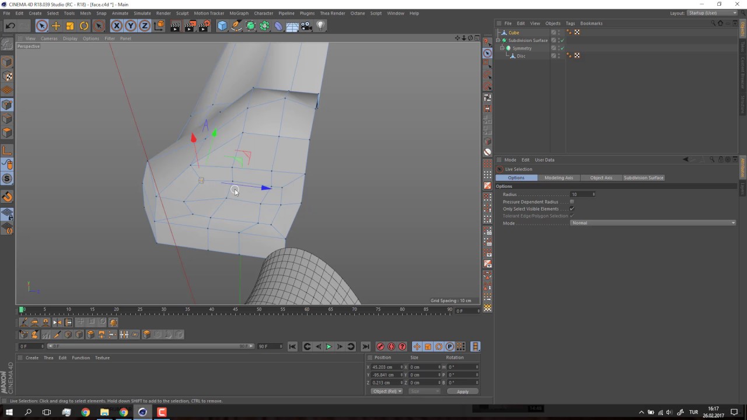Open the Octane menu
747x420 pixels.
(357, 13)
